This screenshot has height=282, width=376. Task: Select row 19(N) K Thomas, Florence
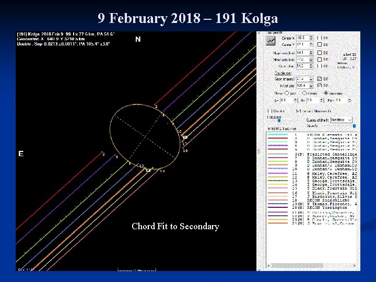[x=312, y=204]
